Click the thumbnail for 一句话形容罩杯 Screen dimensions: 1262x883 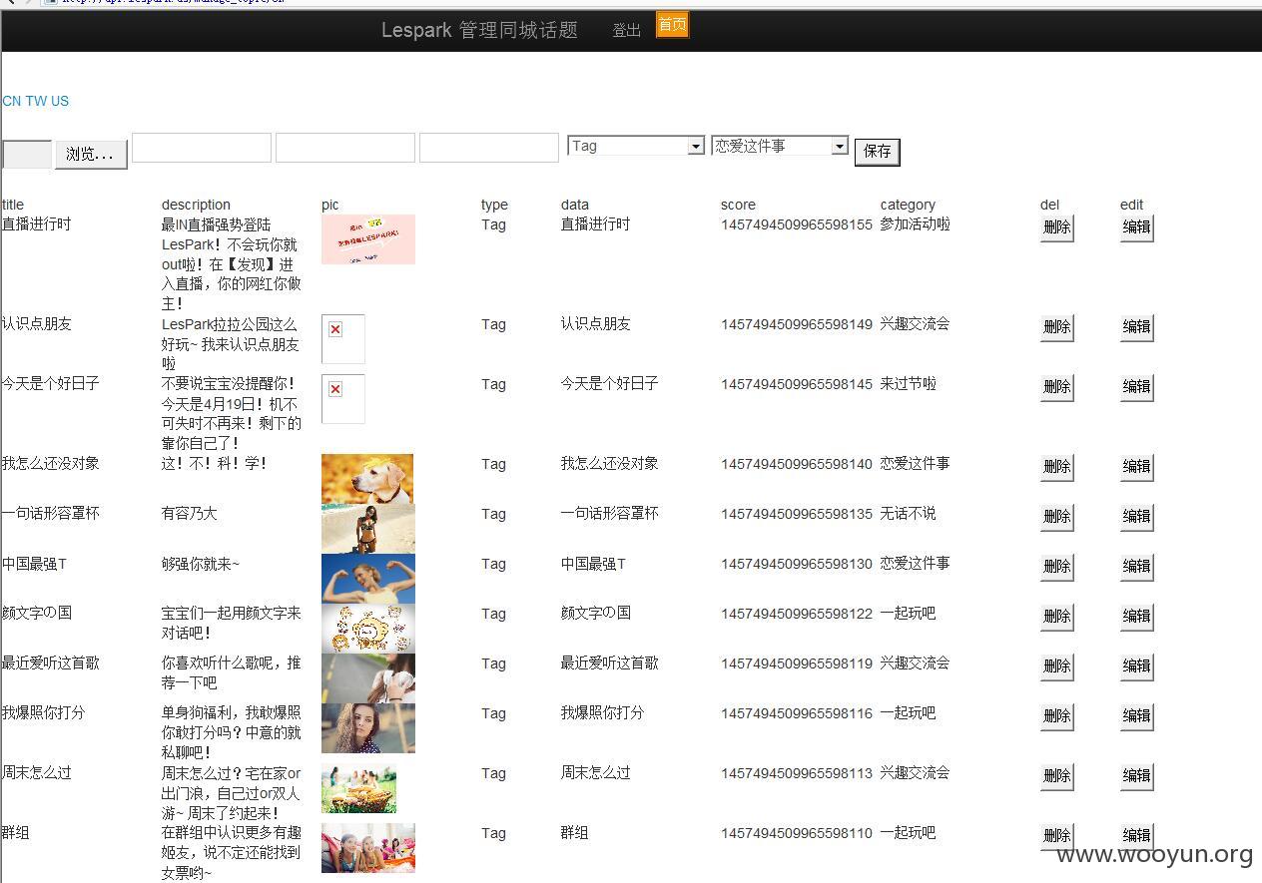pyautogui.click(x=368, y=529)
